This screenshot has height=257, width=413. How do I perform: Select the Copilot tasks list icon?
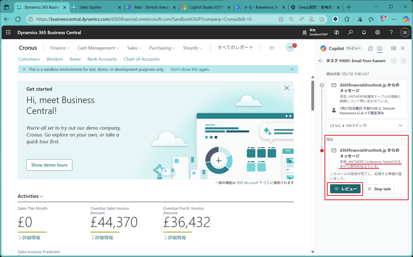[380, 48]
